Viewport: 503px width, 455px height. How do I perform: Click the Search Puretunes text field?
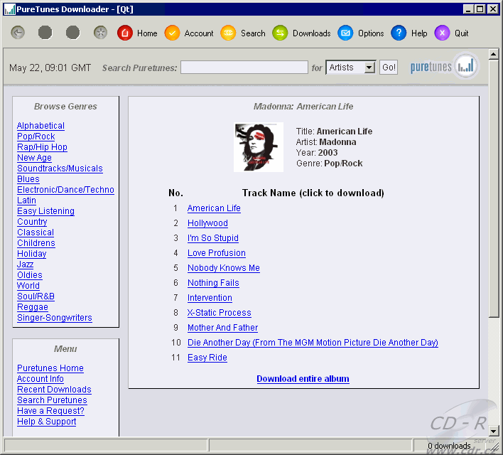click(x=244, y=68)
